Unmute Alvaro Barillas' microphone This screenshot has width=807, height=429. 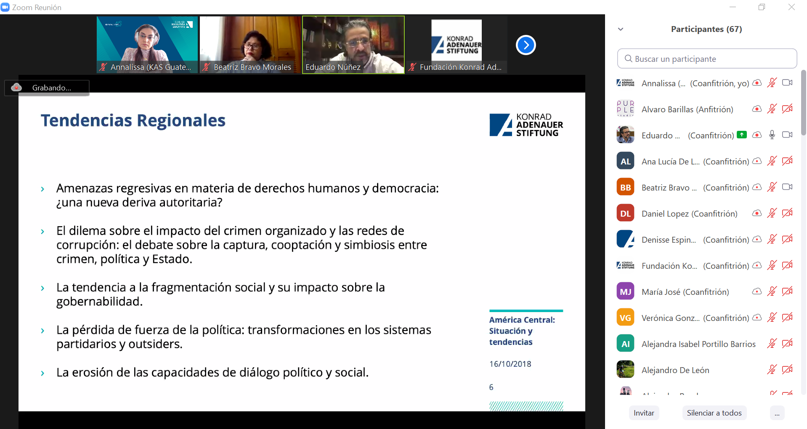click(x=772, y=109)
